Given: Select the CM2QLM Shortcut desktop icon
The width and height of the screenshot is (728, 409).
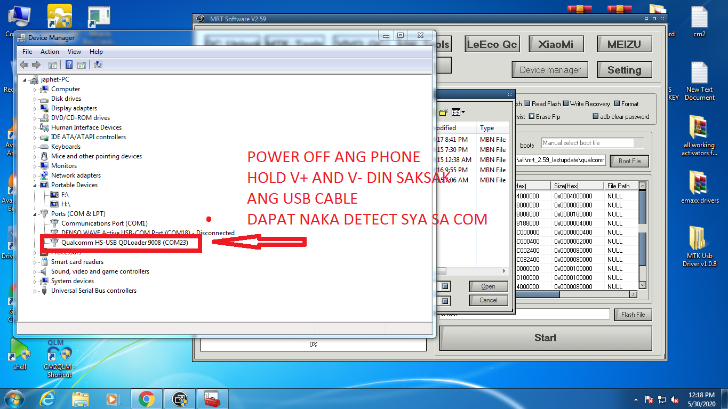Looking at the screenshot, I should point(59,358).
